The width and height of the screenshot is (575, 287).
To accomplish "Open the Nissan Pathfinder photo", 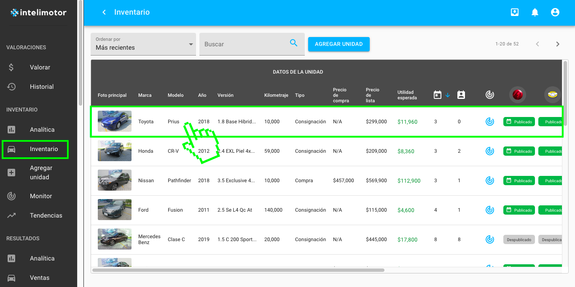I will click(115, 180).
